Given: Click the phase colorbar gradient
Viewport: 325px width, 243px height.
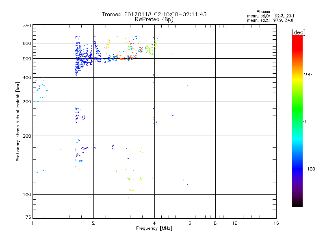Looking at the screenshot, I should 297,121.
